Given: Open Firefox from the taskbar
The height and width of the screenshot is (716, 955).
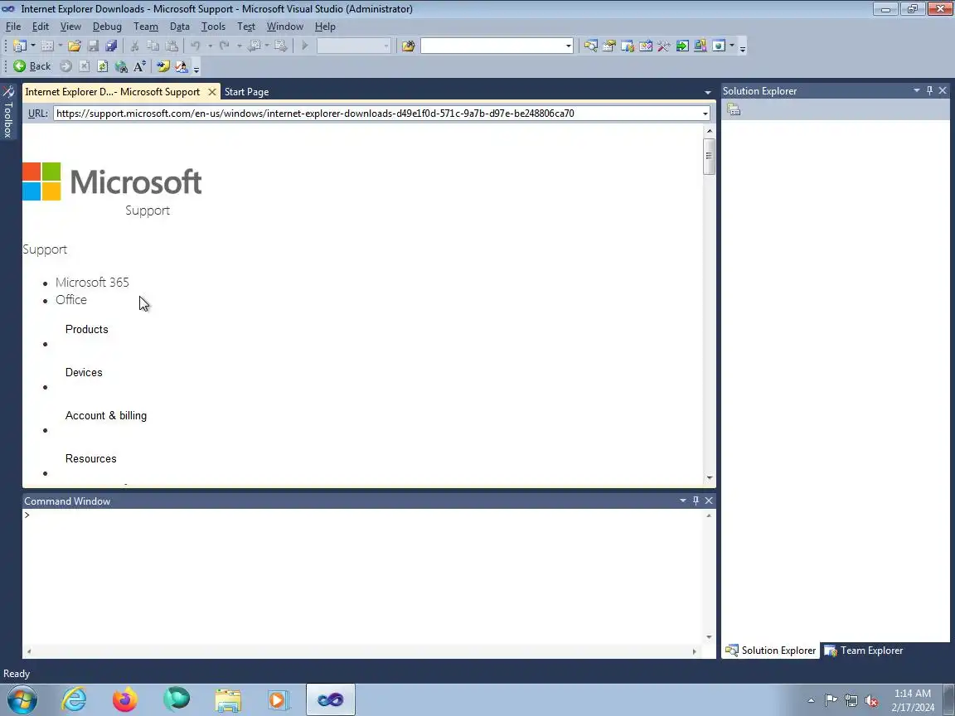Looking at the screenshot, I should point(125,699).
